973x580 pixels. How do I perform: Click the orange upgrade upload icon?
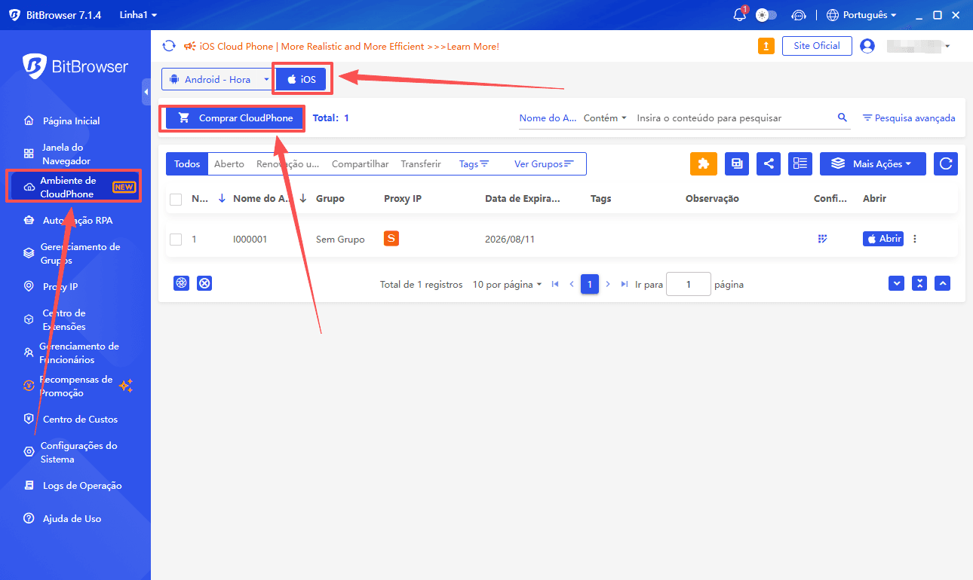766,46
